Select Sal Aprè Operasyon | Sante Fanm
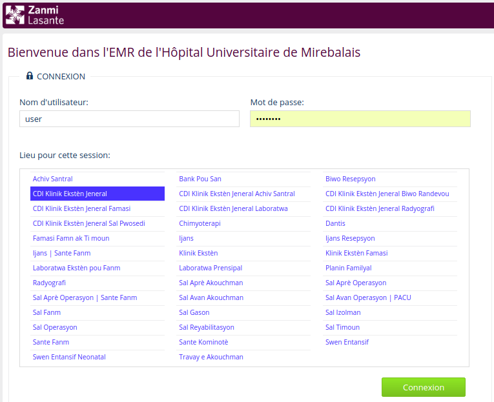 pyautogui.click(x=98, y=297)
